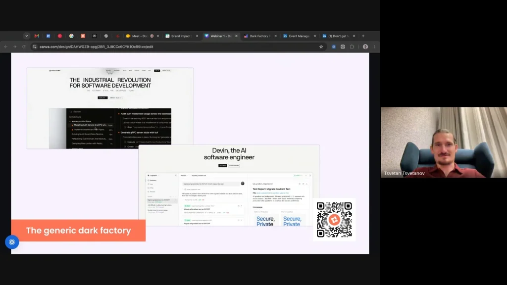Select the Factory website screenshot
Viewport: 507px width, 285px height.
point(110,108)
